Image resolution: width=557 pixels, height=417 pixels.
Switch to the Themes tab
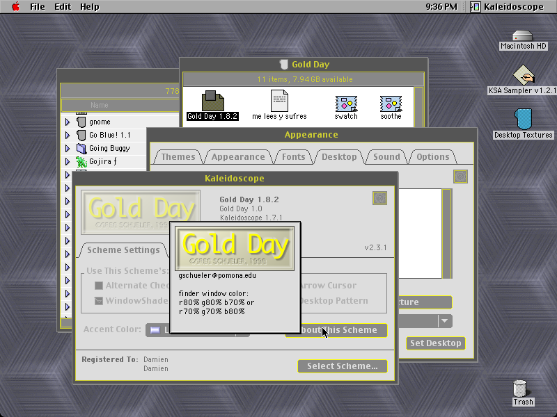(x=178, y=157)
